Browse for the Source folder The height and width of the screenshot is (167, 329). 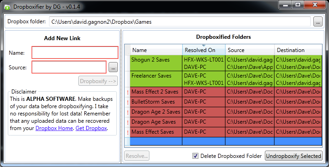pyautogui.click(x=113, y=67)
